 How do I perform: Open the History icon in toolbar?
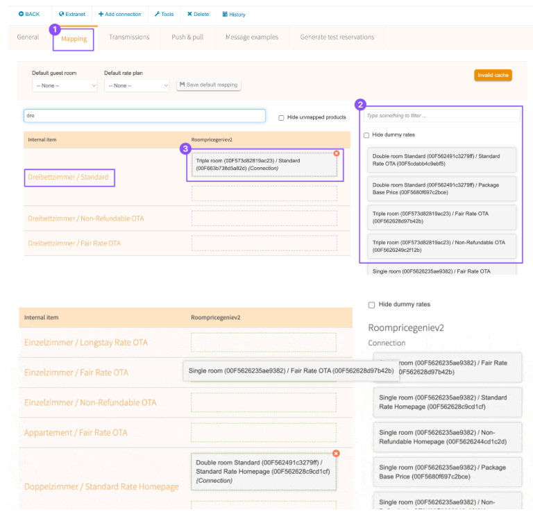point(225,14)
